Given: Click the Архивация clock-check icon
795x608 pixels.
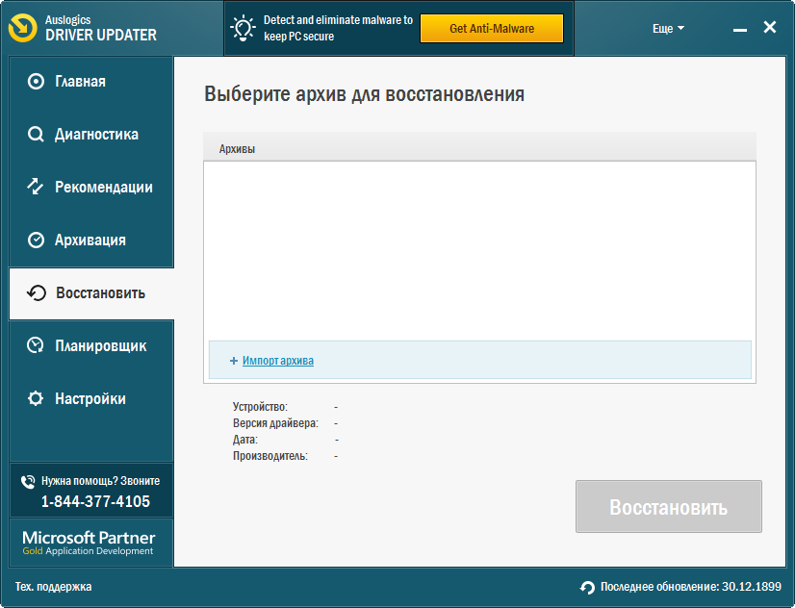Looking at the screenshot, I should (37, 241).
